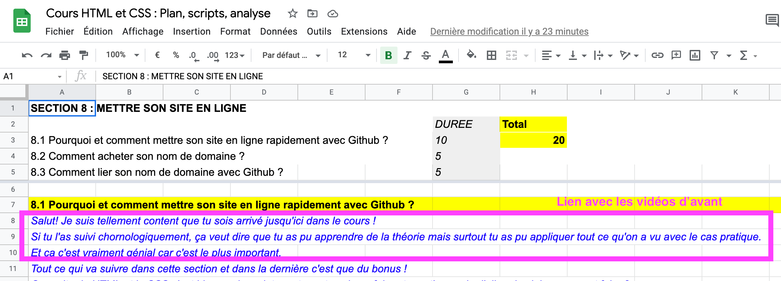Open the borders tool
The height and width of the screenshot is (281, 781).
491,55
